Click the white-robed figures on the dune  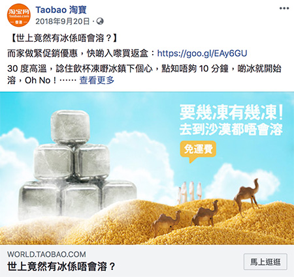pyautogui.click(x=189, y=192)
